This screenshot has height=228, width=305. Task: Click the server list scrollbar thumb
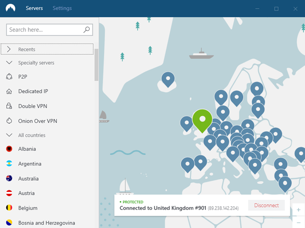click(x=97, y=65)
